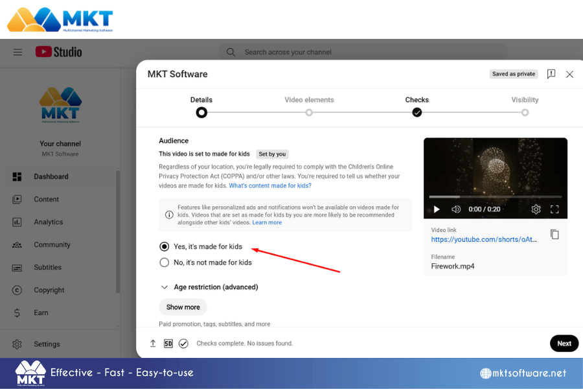The height and width of the screenshot is (389, 583).
Task: Click the Copyright icon in sidebar
Action: [17, 290]
